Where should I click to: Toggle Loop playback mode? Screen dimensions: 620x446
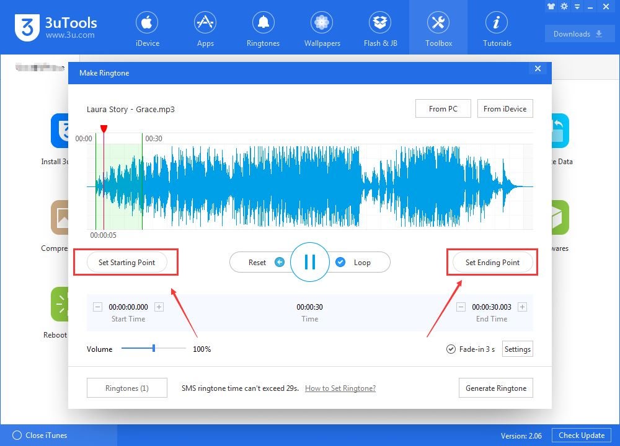tap(341, 262)
